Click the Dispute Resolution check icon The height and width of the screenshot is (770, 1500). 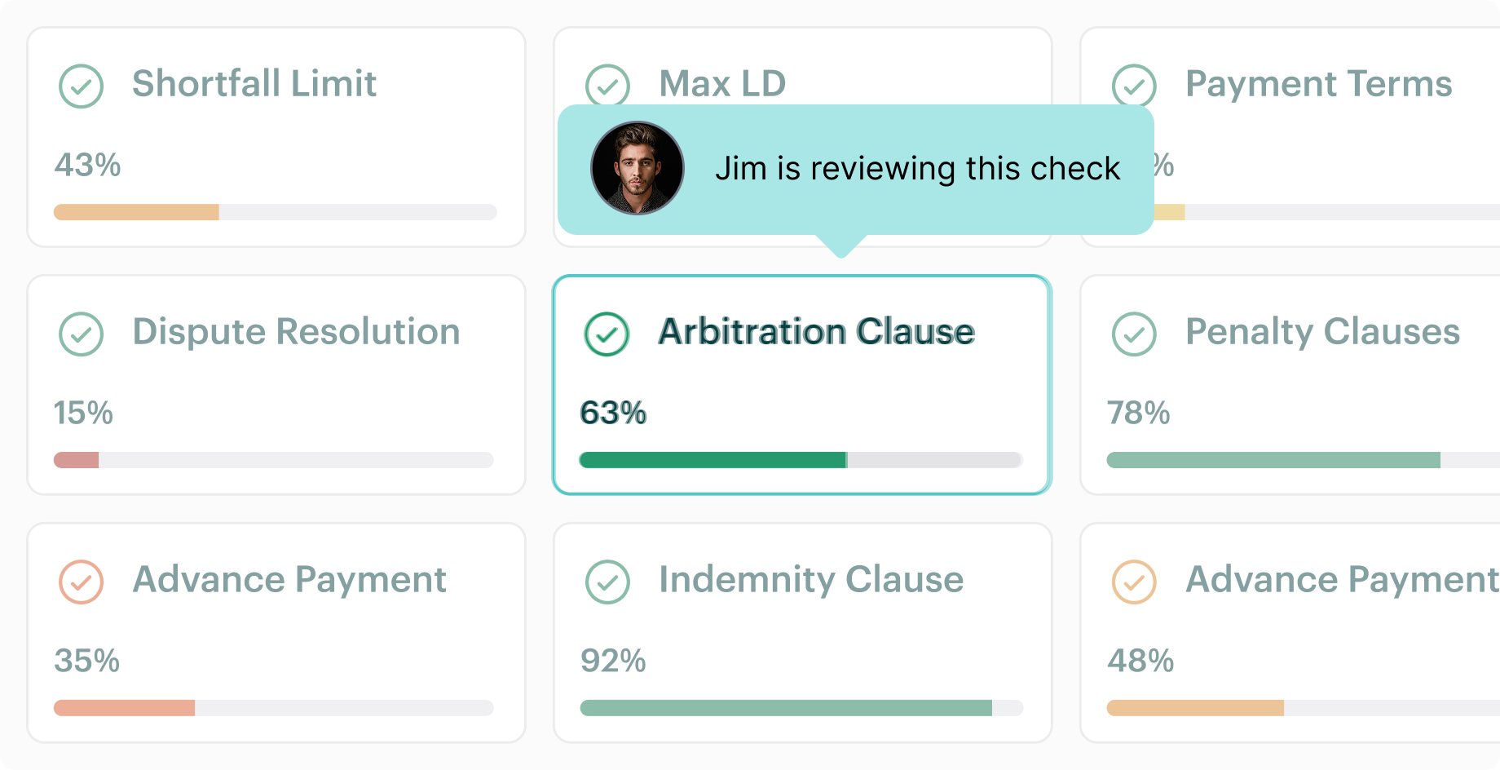point(82,334)
